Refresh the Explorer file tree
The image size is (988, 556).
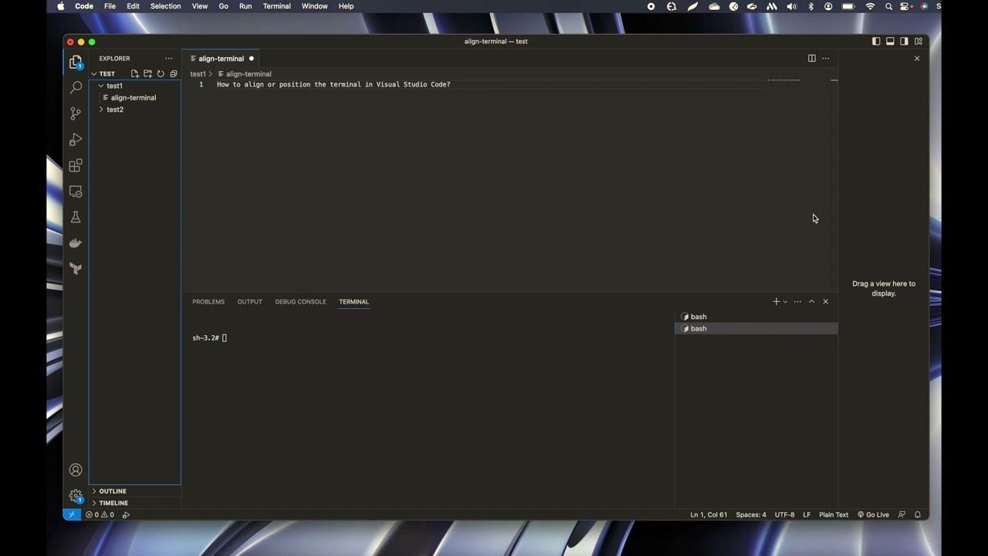tap(161, 74)
